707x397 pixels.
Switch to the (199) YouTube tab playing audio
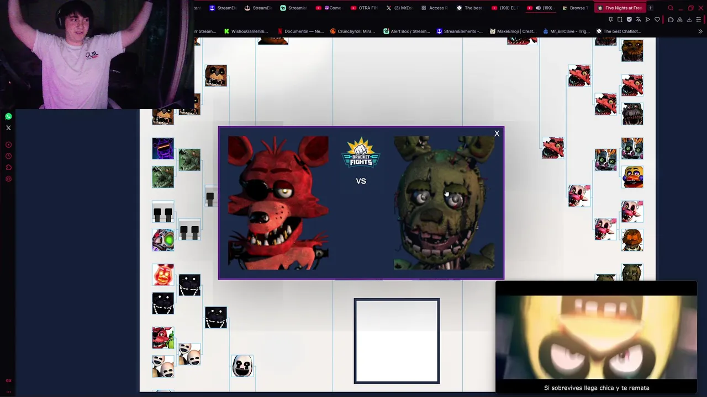tap(540, 8)
